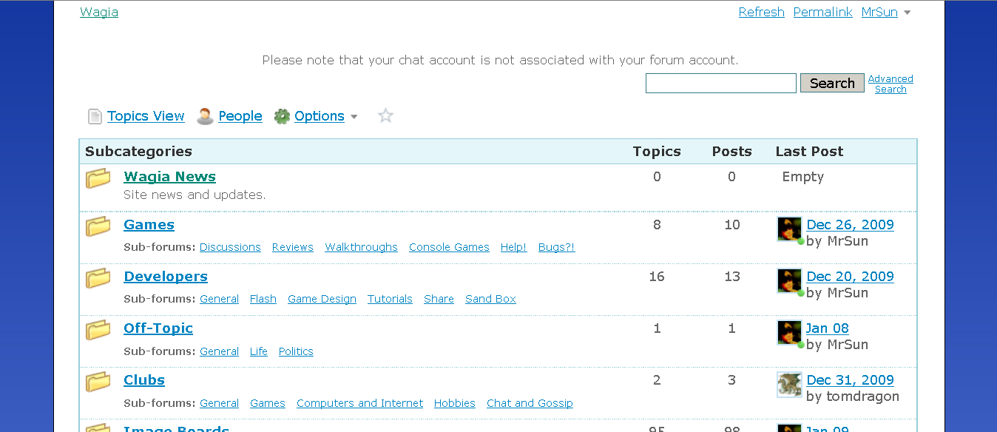997x432 pixels.
Task: Click the Clubs folder icon
Action: [98, 382]
